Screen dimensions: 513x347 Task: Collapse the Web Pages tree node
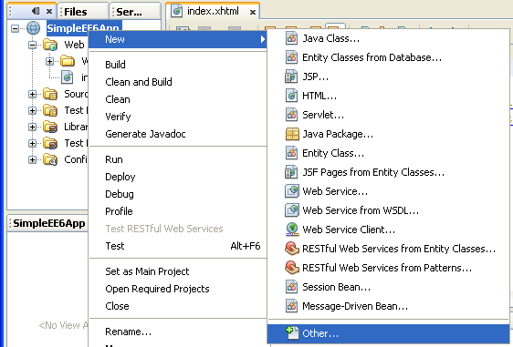click(32, 45)
